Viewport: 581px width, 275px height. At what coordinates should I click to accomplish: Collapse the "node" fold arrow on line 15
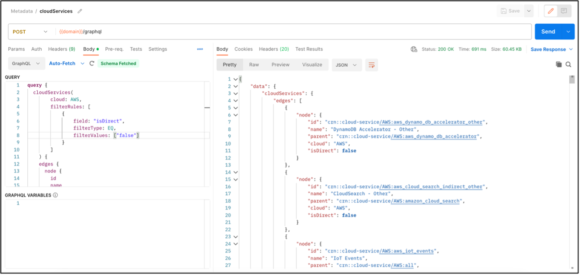coord(235,179)
